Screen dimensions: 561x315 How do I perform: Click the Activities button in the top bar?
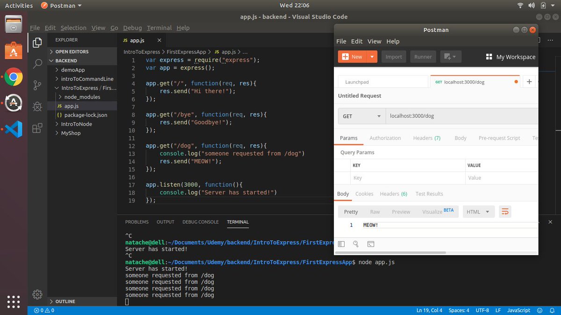pyautogui.click(x=19, y=6)
